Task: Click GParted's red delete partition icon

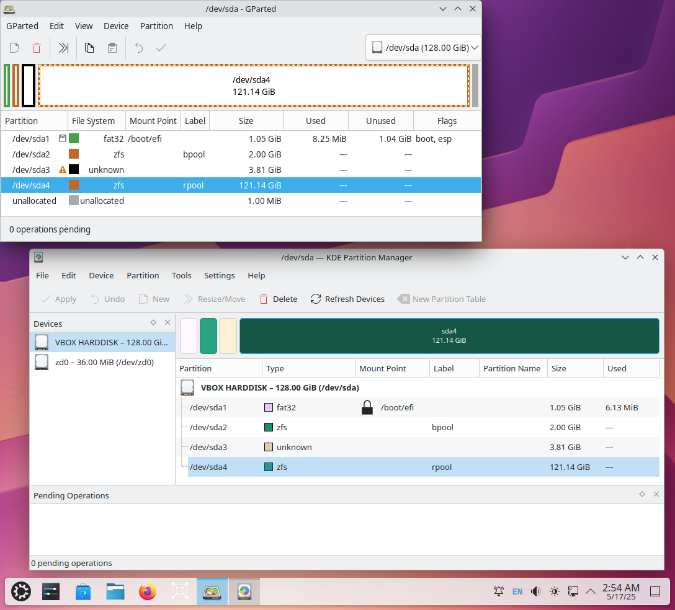Action: [x=37, y=48]
